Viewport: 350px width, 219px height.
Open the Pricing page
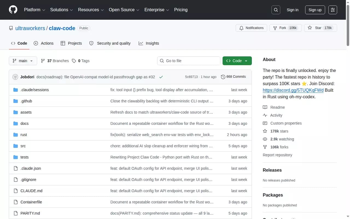(x=181, y=10)
